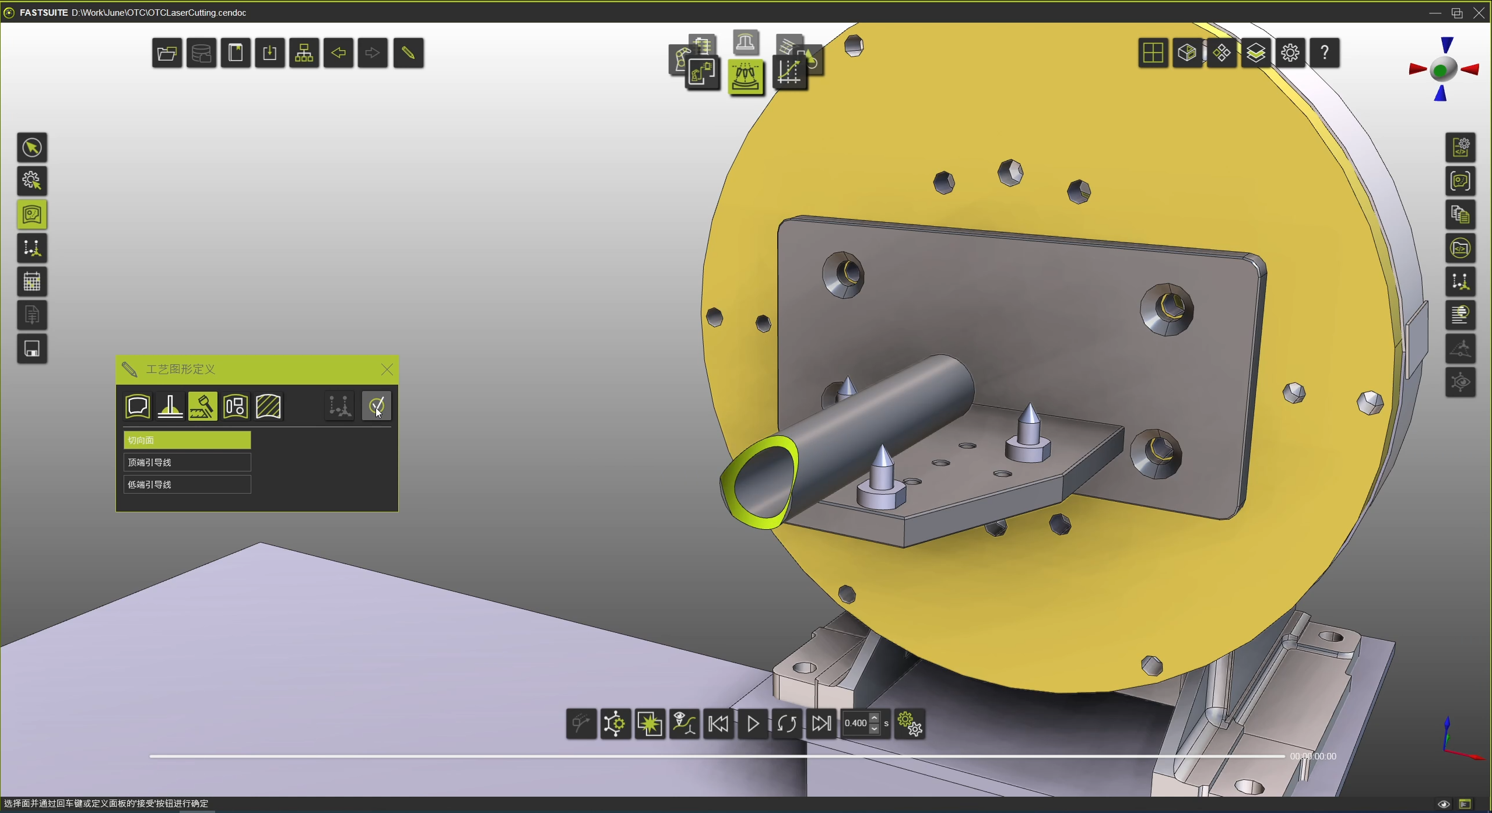Toggle the loop playback button
The width and height of the screenshot is (1492, 813).
[787, 724]
